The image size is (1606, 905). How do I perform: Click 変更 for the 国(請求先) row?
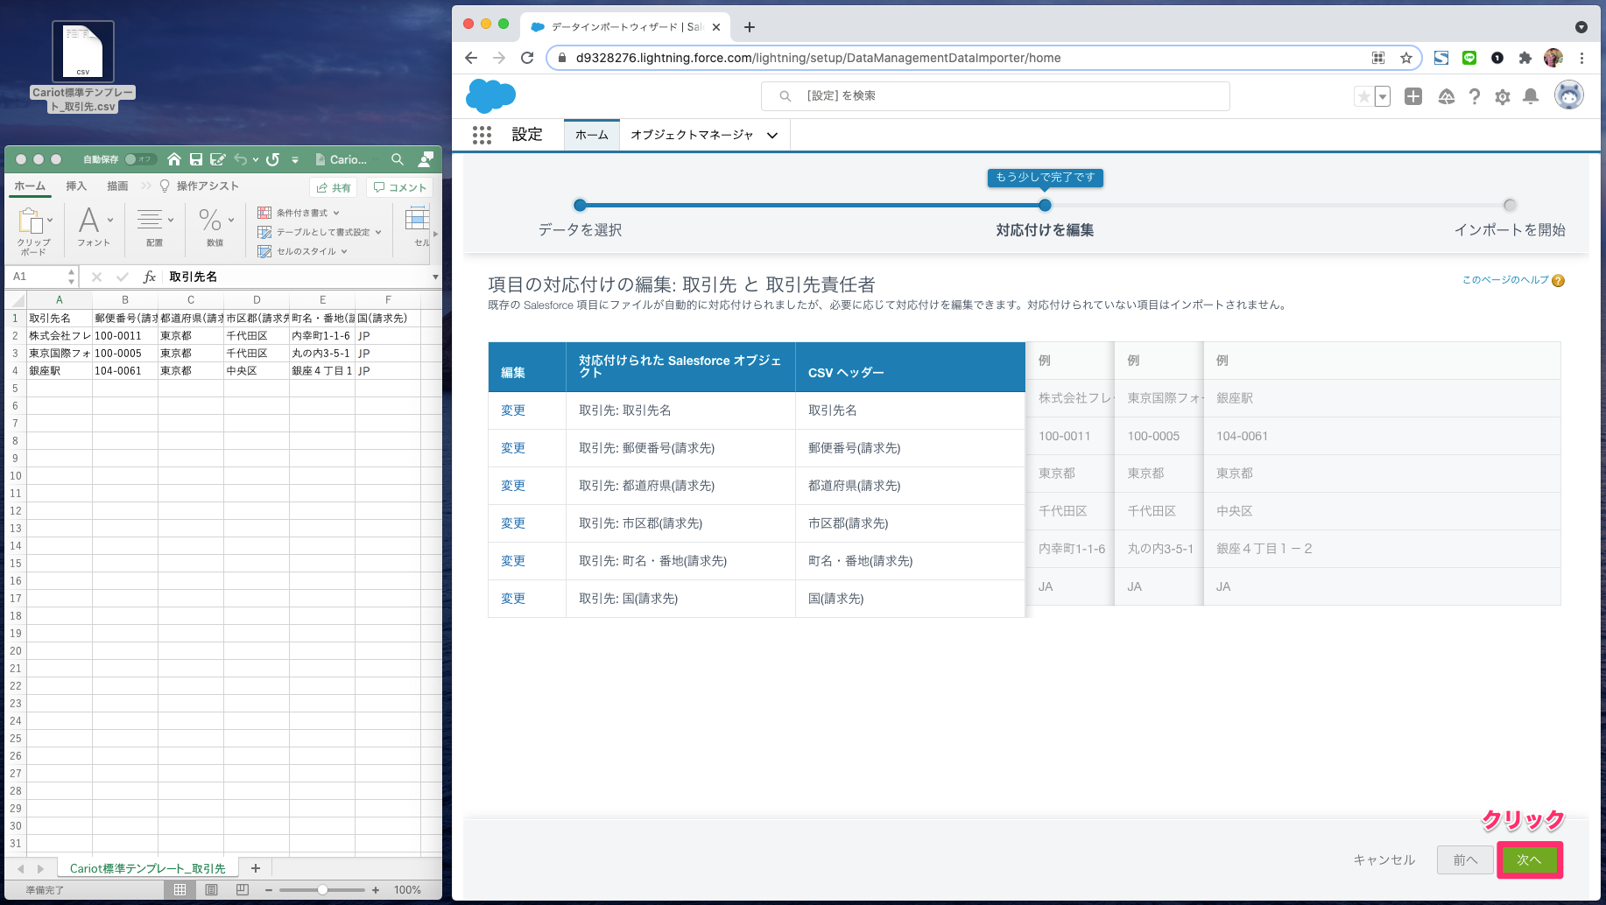(x=513, y=599)
